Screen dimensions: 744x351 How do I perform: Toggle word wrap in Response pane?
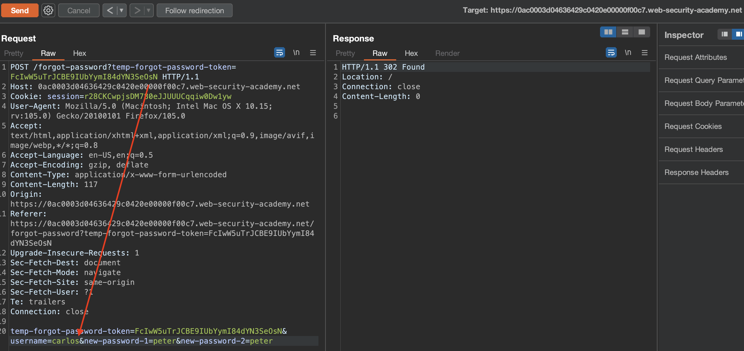611,53
